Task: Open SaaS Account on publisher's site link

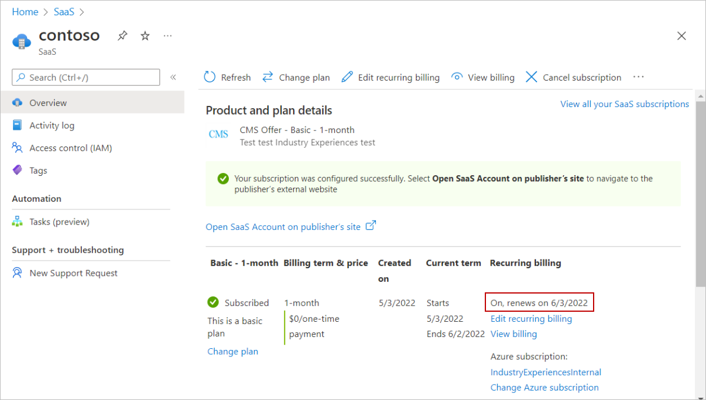Action: (x=291, y=226)
